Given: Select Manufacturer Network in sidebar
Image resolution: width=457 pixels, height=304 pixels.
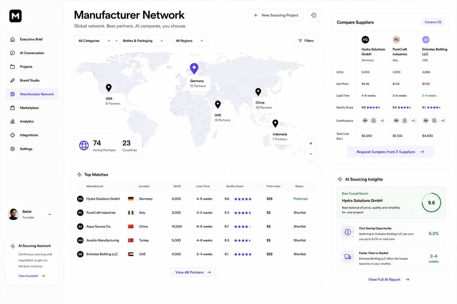Looking at the screenshot, I should (31, 94).
